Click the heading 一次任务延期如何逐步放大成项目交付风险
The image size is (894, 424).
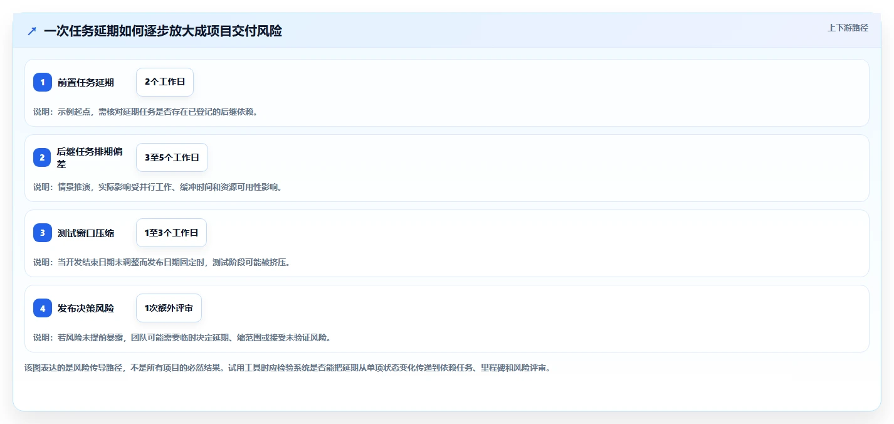(x=163, y=31)
